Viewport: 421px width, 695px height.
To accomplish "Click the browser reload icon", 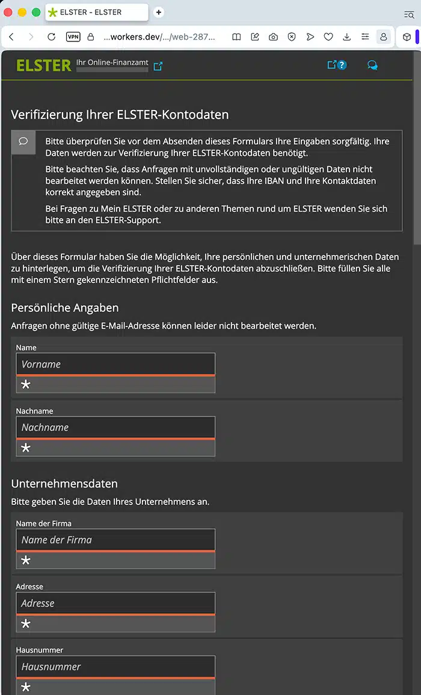I will click(52, 37).
